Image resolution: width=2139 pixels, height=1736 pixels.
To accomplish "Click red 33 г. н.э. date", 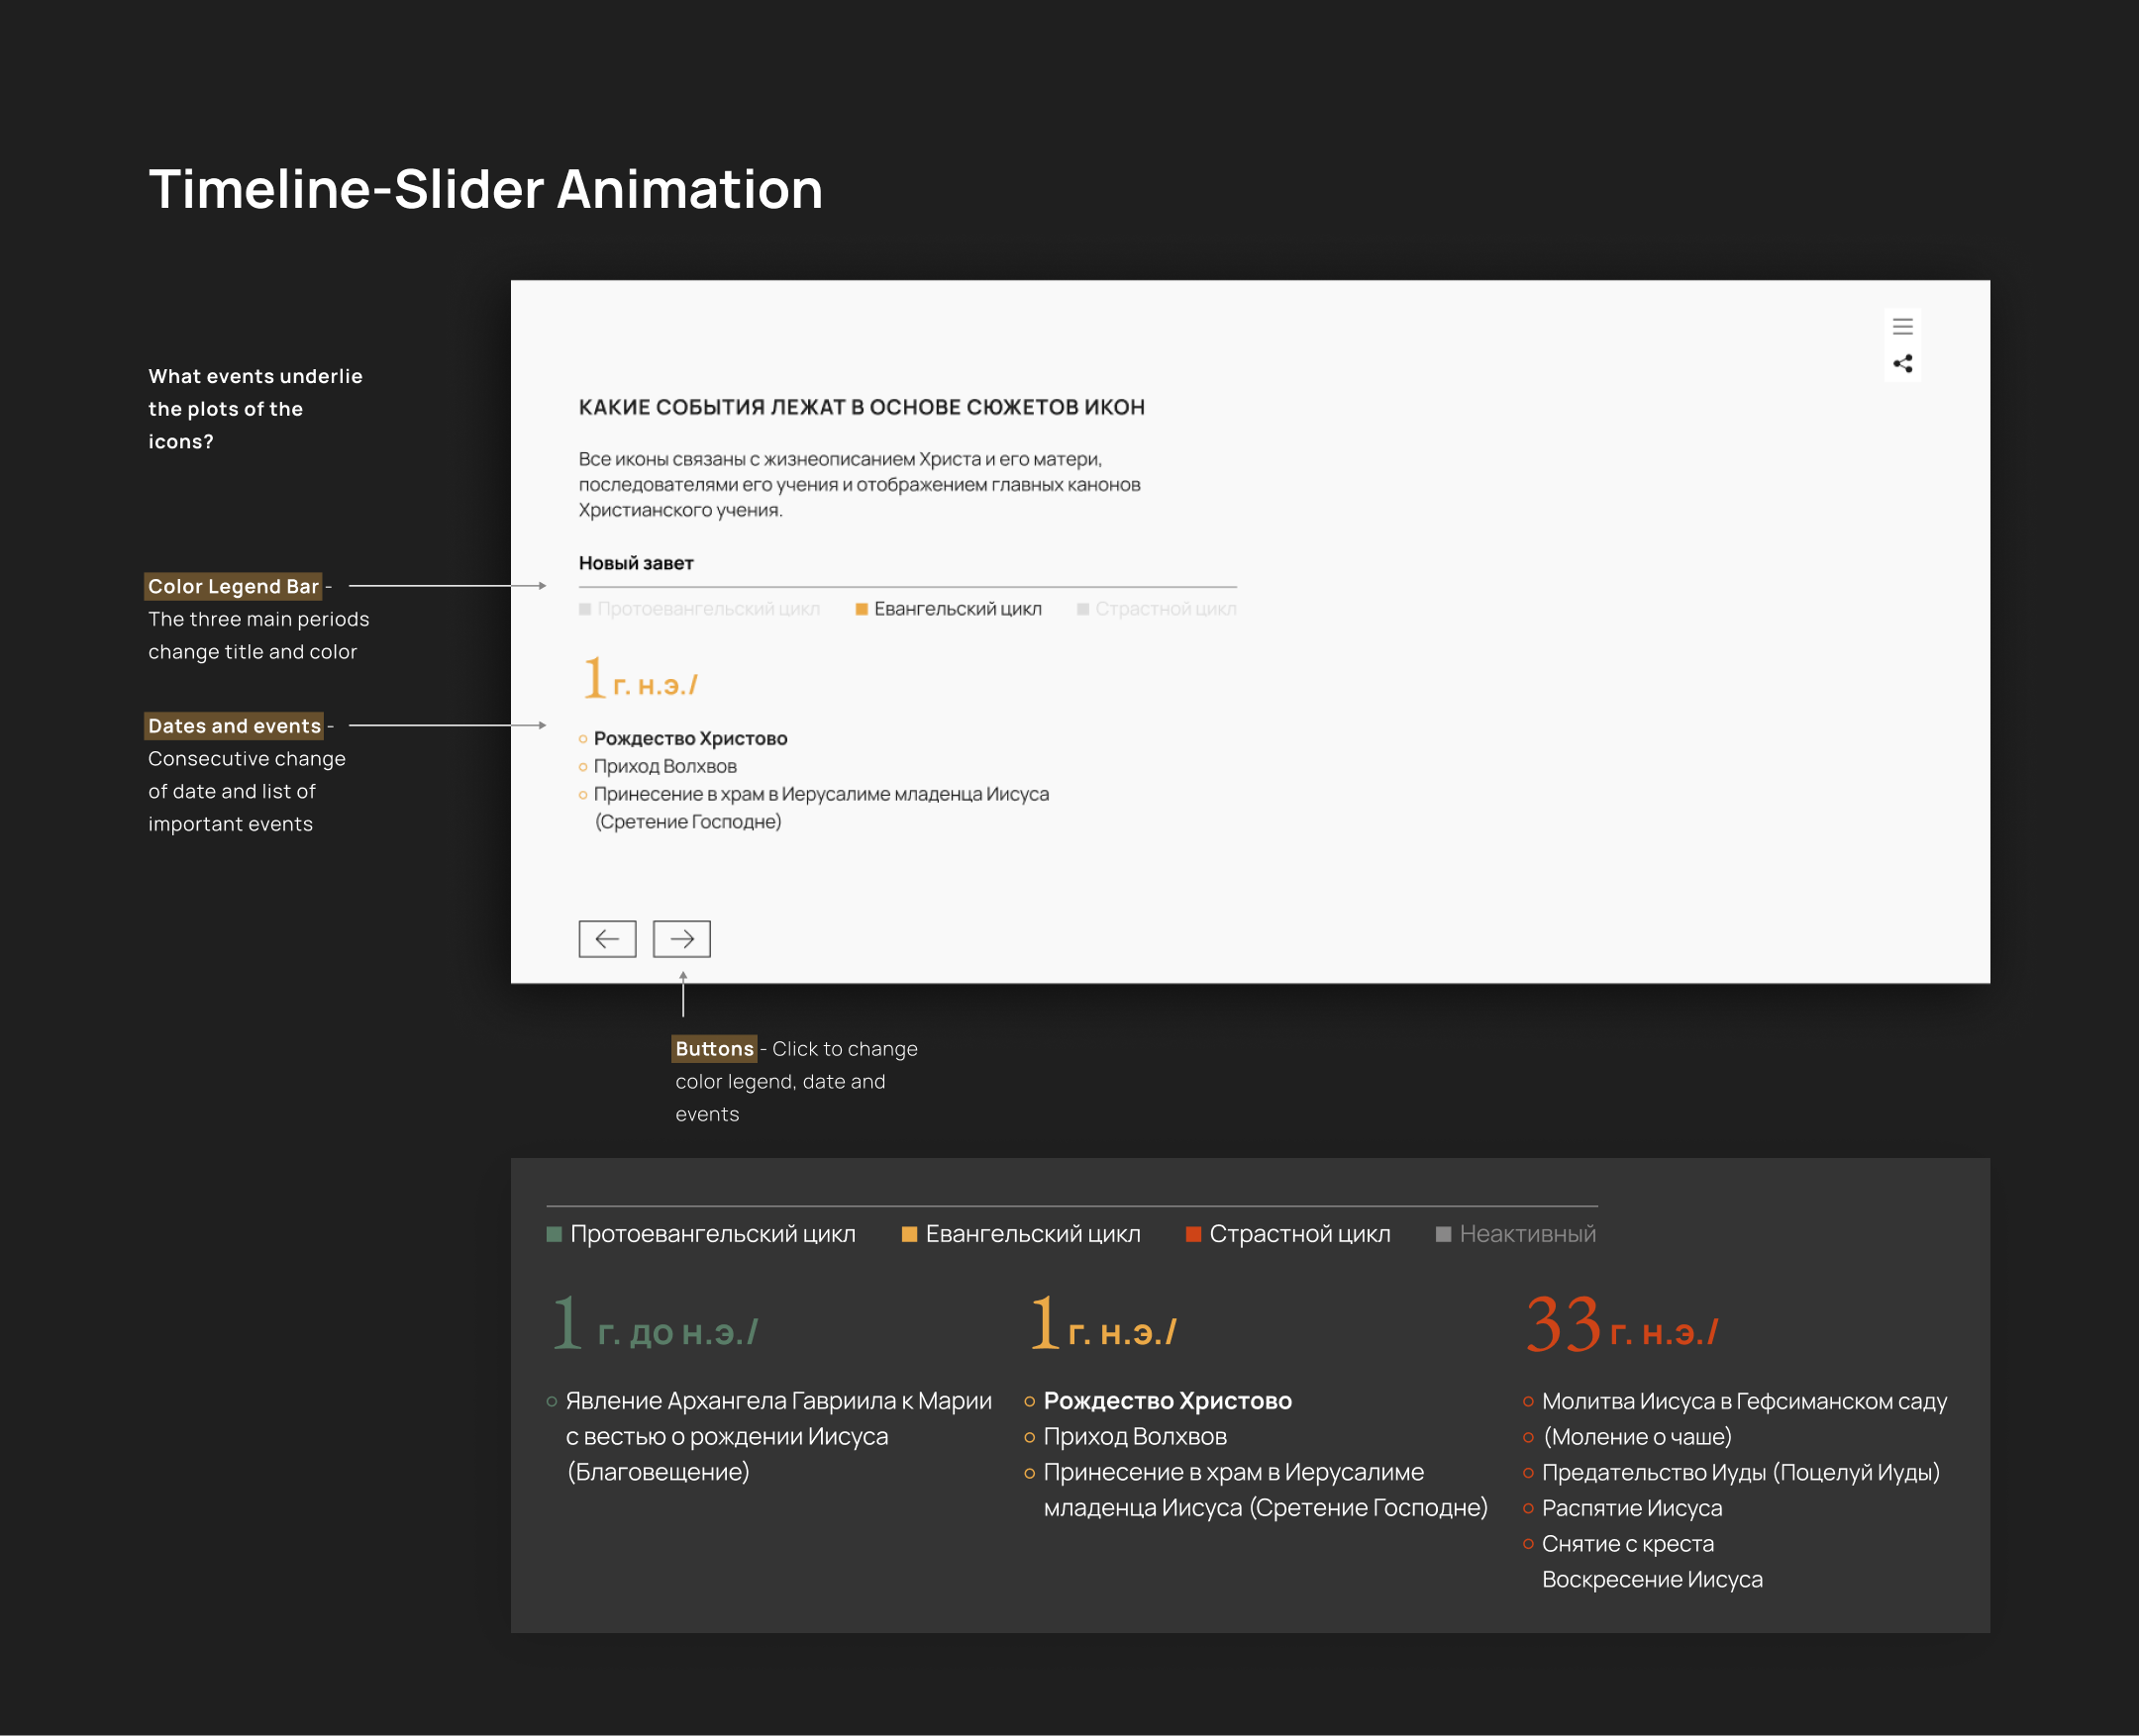I will 1621,1326.
